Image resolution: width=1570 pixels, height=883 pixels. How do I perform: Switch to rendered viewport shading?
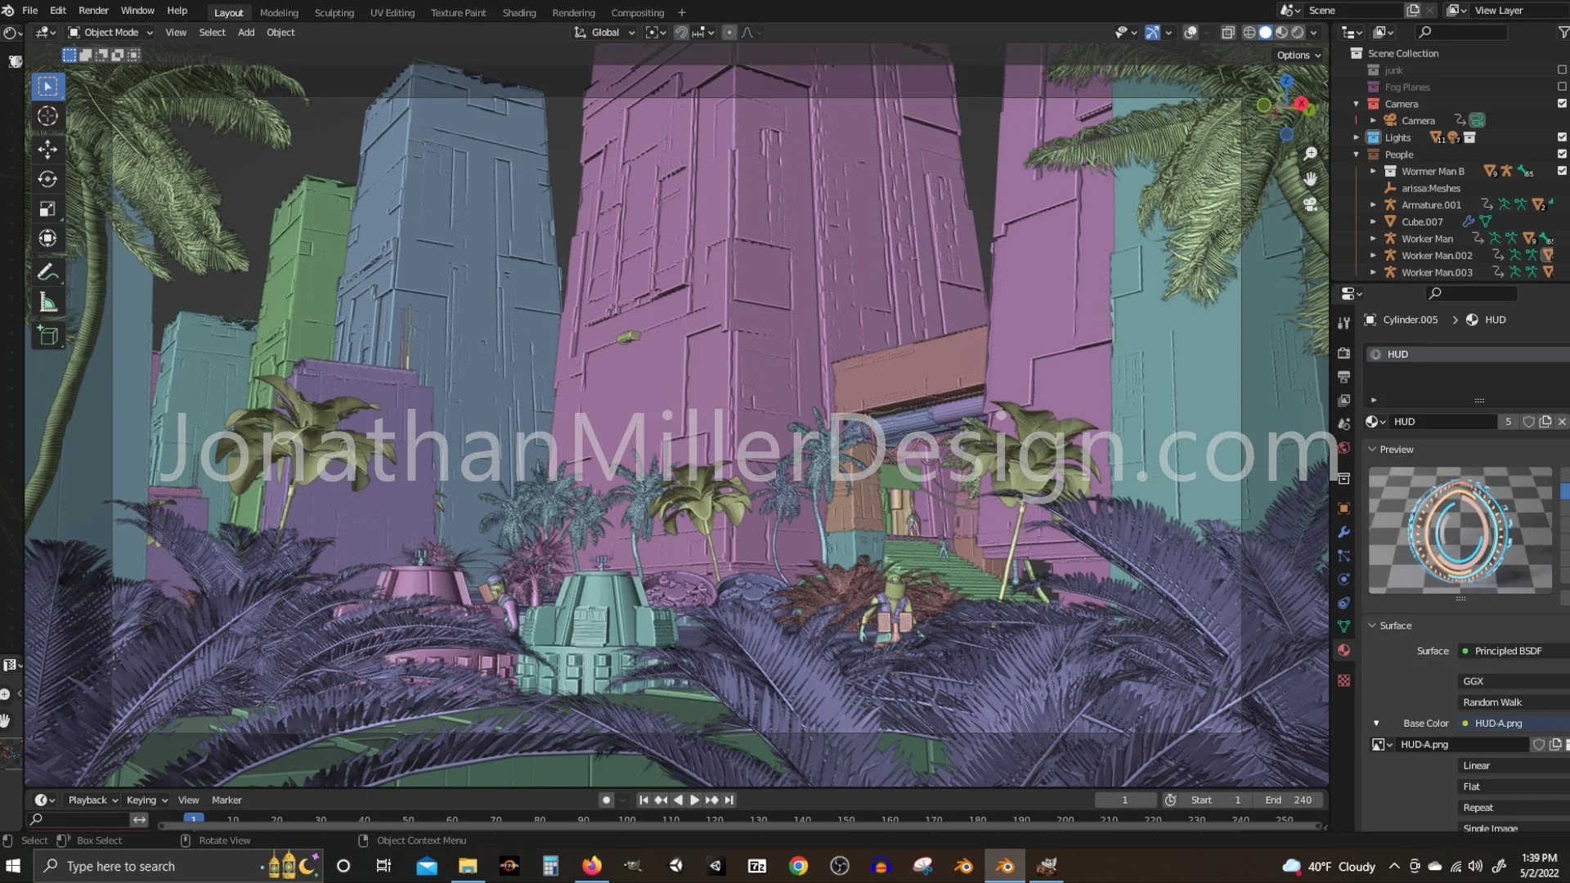click(1298, 33)
